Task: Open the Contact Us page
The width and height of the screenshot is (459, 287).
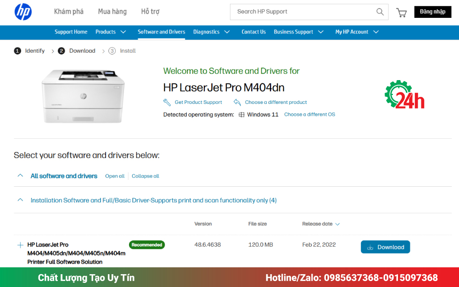Action: pos(253,32)
